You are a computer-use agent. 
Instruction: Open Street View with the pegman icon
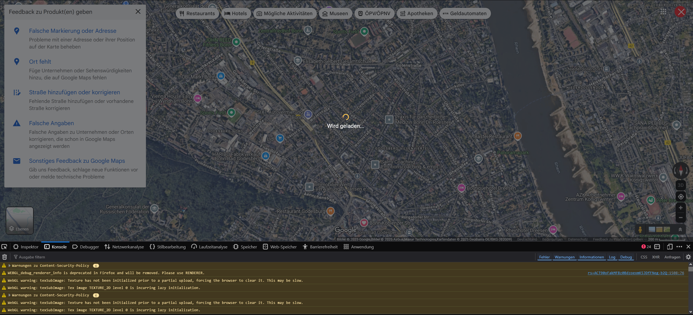640,230
